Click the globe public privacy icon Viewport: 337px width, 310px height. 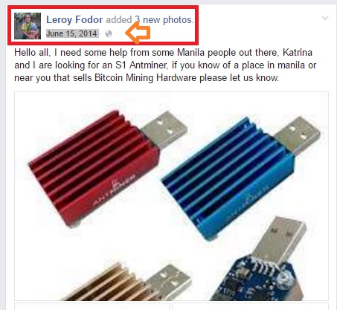[109, 33]
